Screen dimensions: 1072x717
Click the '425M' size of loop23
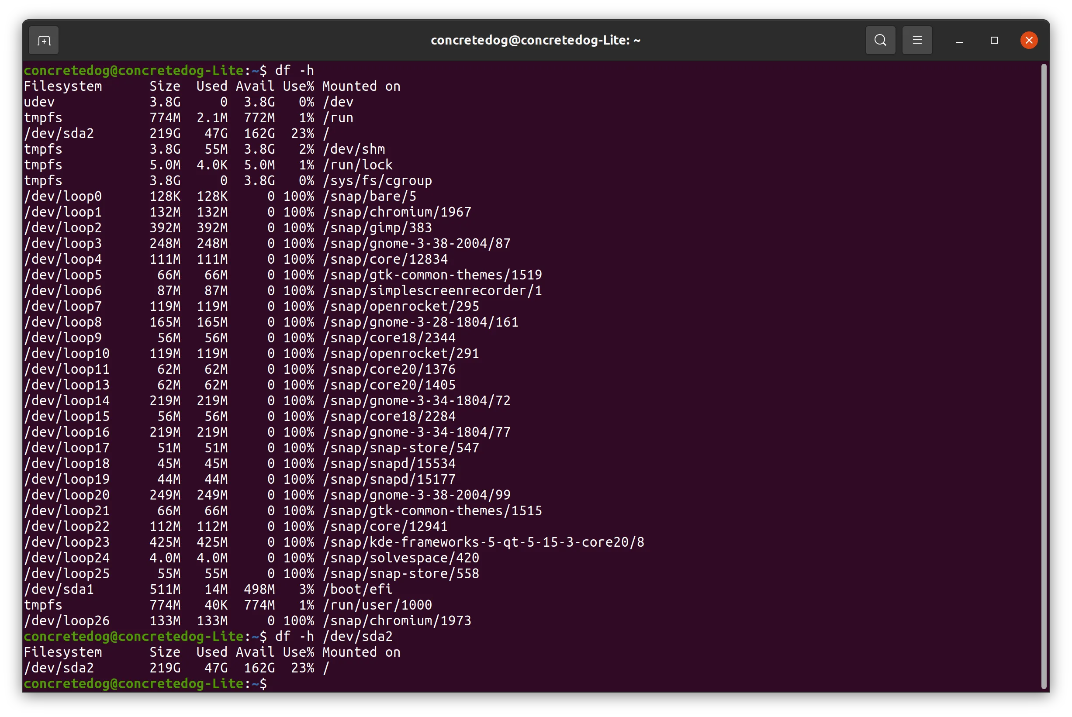(165, 542)
